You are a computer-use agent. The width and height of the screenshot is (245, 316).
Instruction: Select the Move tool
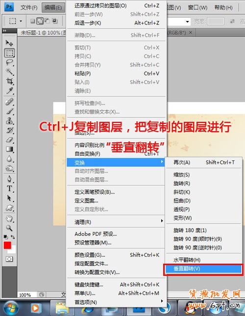9,43
